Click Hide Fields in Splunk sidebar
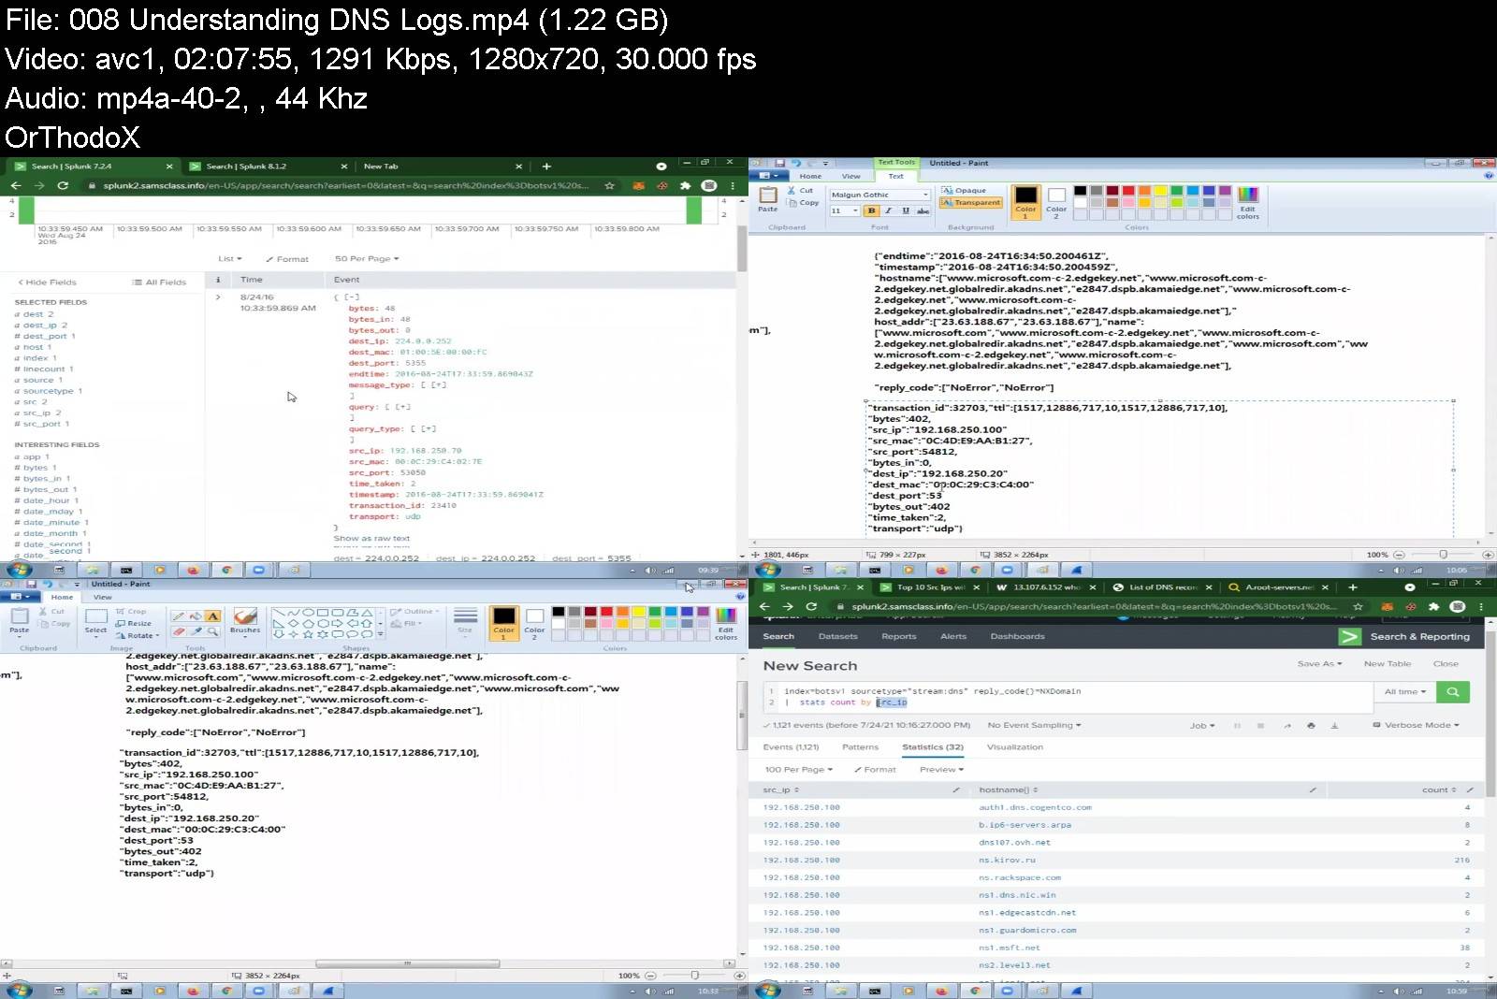This screenshot has height=999, width=1497. (47, 282)
